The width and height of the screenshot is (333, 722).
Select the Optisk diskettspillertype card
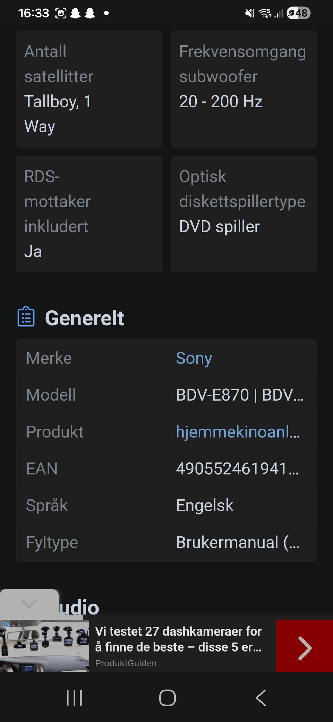[x=244, y=214]
